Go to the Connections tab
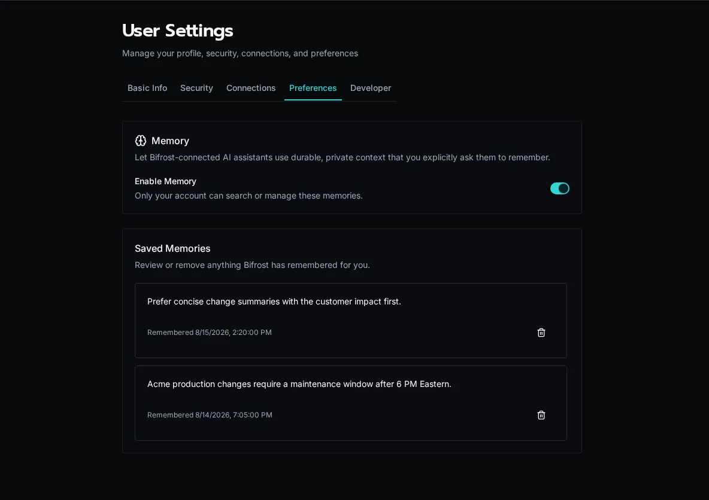 pos(251,88)
